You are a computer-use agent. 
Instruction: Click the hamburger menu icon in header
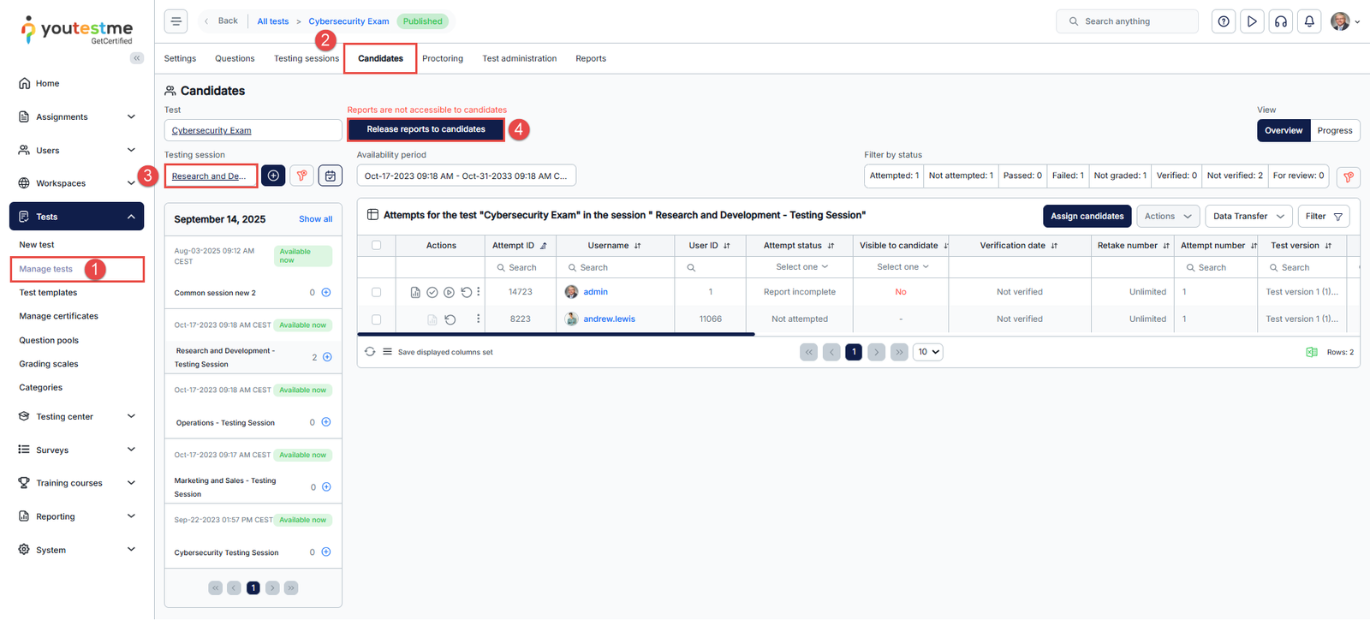pos(176,21)
